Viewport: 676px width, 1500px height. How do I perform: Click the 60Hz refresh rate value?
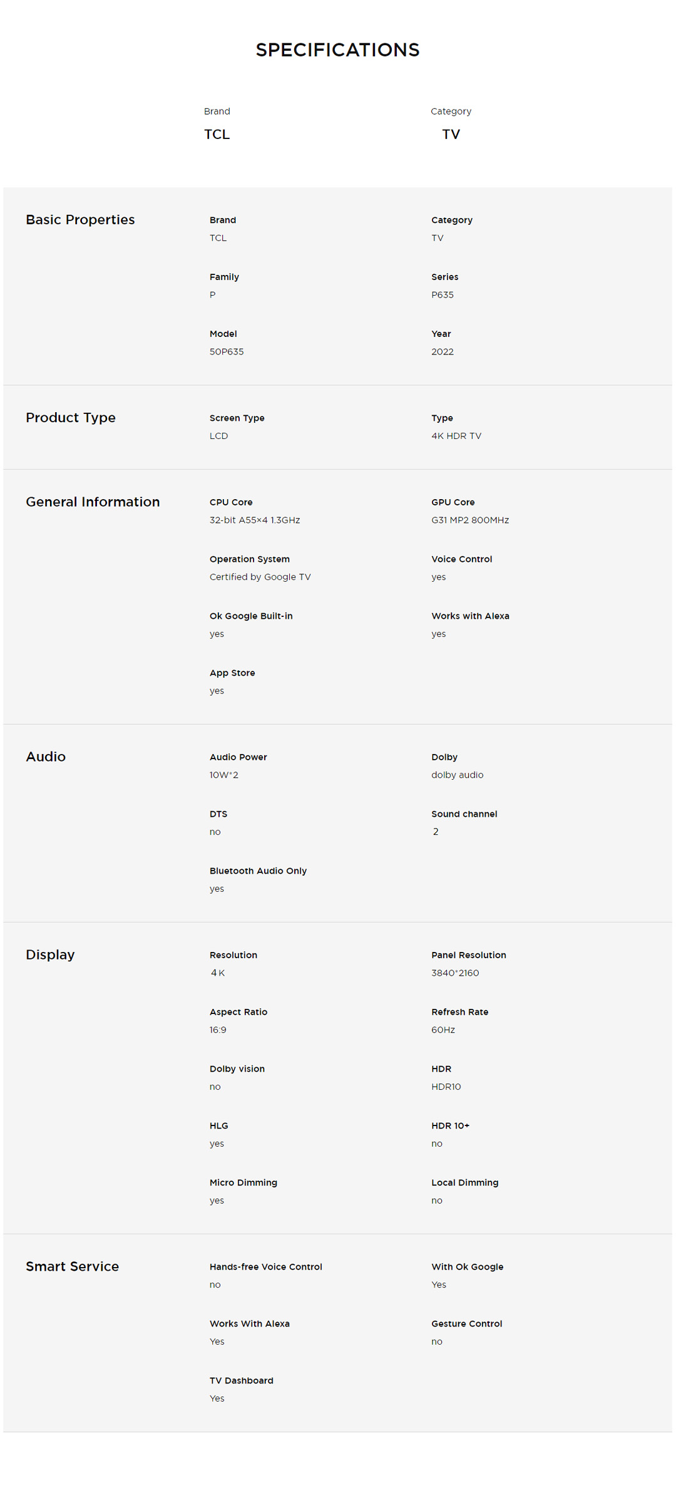[443, 1030]
